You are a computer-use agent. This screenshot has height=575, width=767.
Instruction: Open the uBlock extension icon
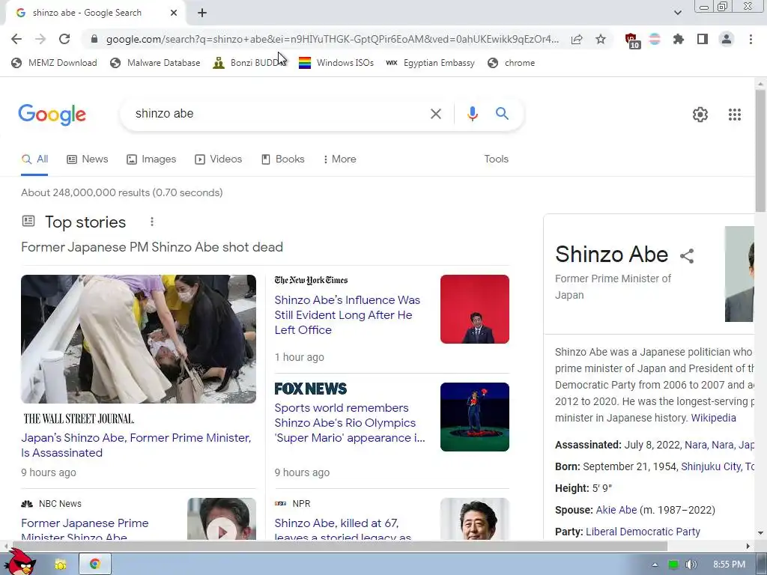[632, 40]
